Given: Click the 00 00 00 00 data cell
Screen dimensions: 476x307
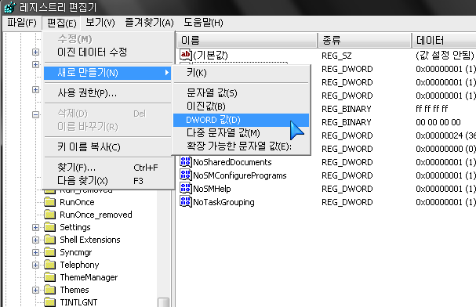Looking at the screenshot, I should coord(438,122).
